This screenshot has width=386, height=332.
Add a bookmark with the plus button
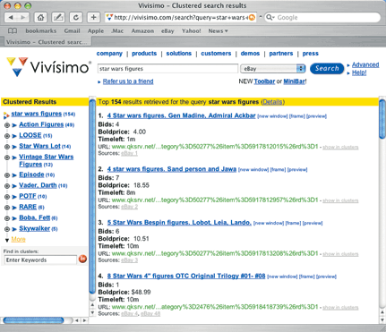pyautogui.click(x=93, y=17)
